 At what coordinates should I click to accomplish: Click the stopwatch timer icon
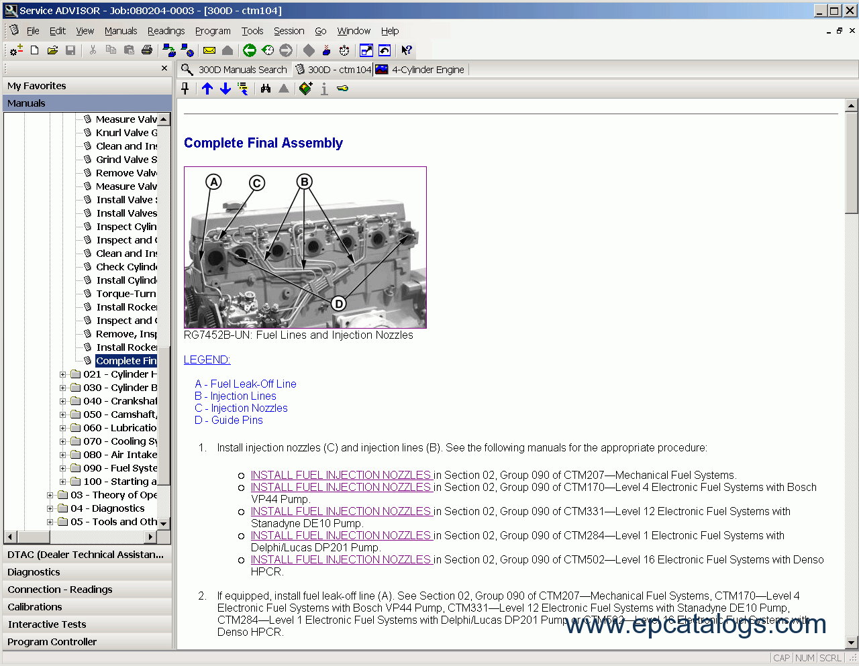pos(344,50)
